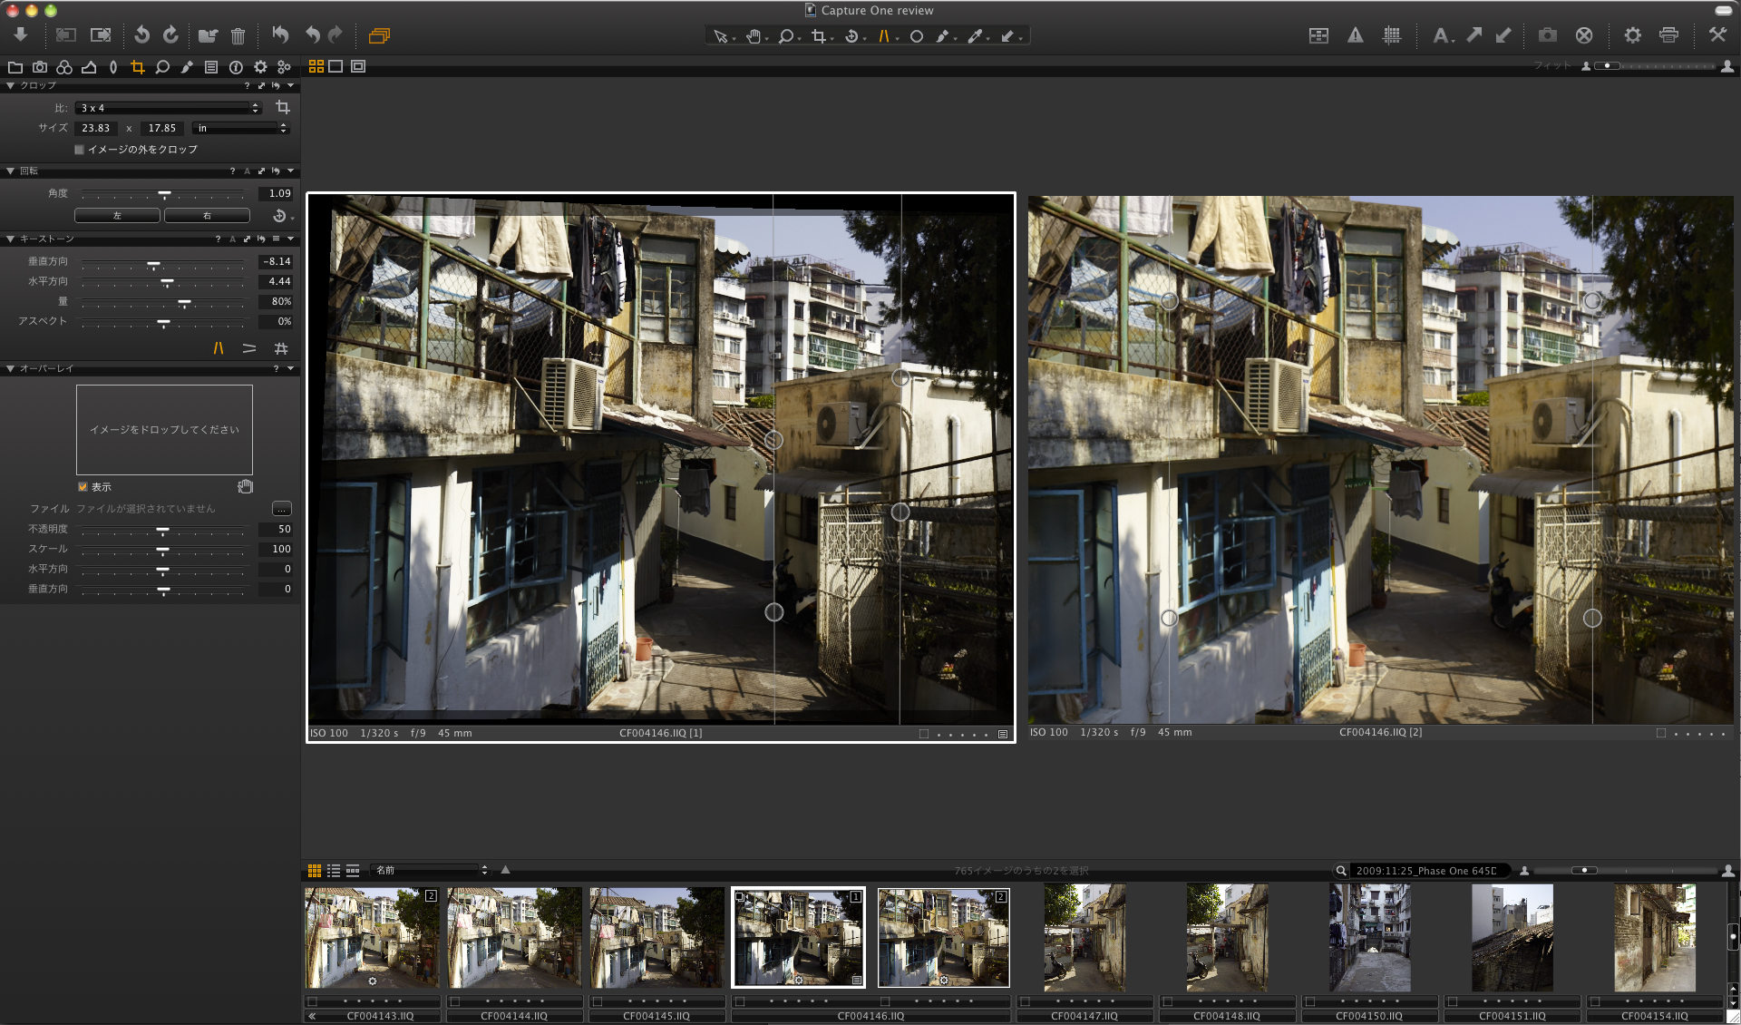The width and height of the screenshot is (1741, 1025).
Task: Toggle multi-view viewer mode icon
Action: pyautogui.click(x=316, y=66)
